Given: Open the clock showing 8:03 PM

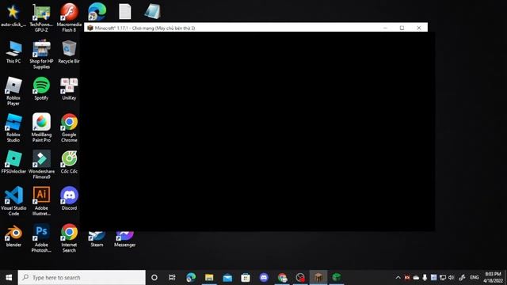Looking at the screenshot, I should [x=494, y=277].
